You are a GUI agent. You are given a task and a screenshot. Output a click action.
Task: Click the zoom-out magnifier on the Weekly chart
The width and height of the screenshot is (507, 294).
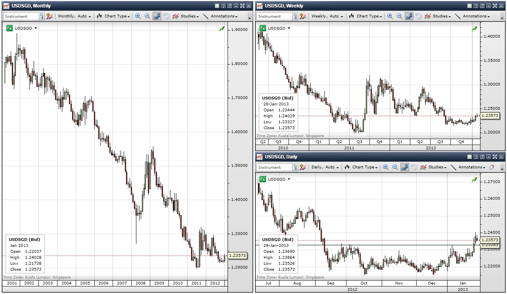click(399, 16)
